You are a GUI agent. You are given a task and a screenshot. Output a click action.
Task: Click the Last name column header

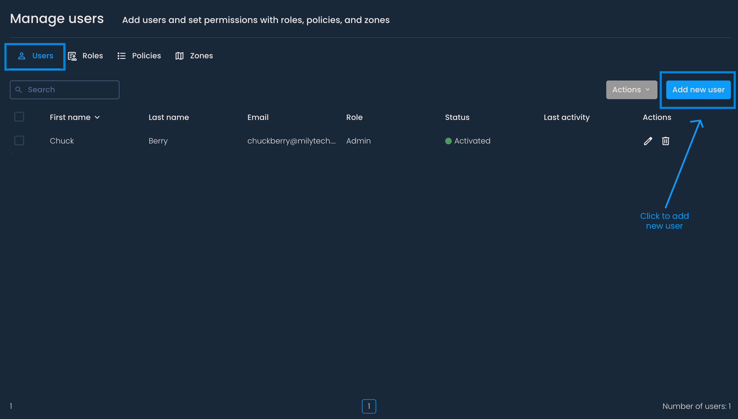coord(169,117)
